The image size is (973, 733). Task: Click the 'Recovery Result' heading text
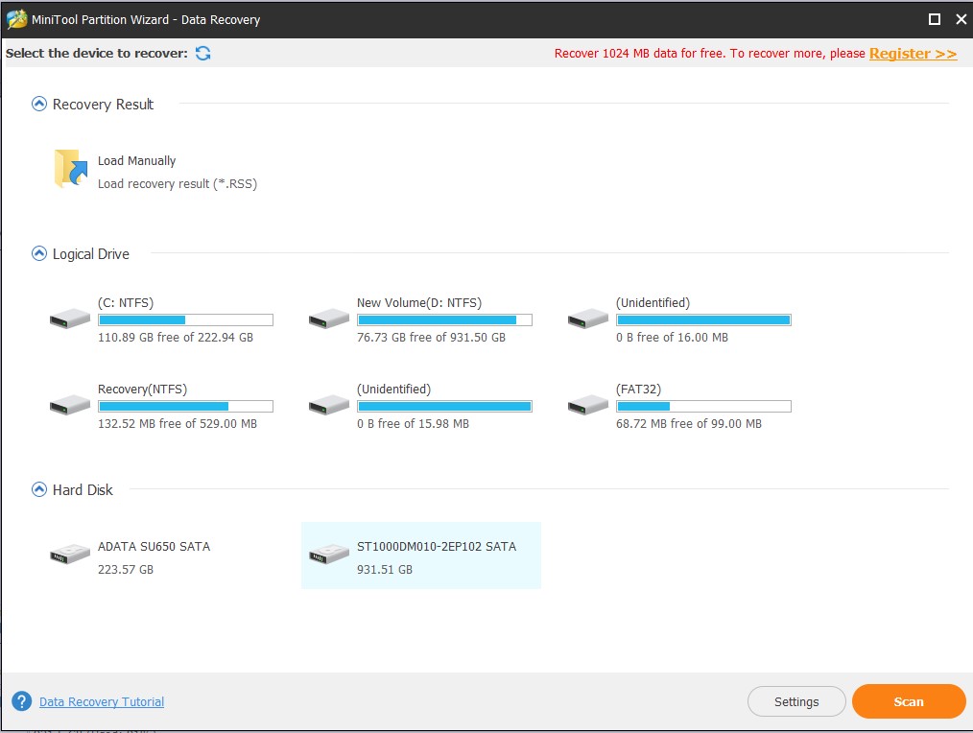[x=103, y=105]
